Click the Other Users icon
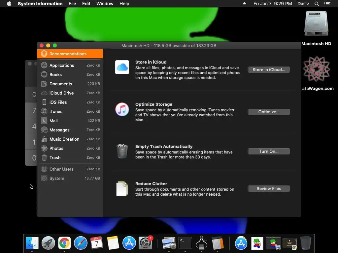 pyautogui.click(x=44, y=169)
